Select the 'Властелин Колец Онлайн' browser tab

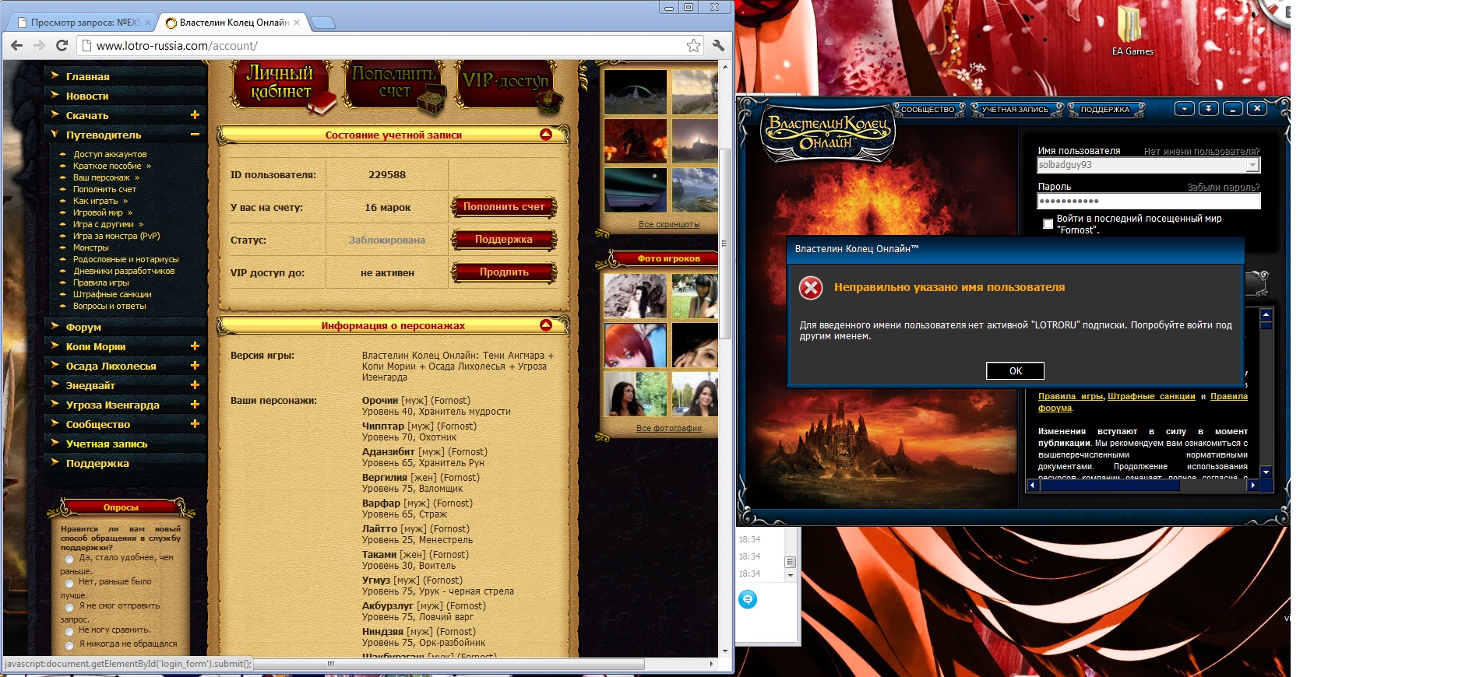tap(234, 23)
